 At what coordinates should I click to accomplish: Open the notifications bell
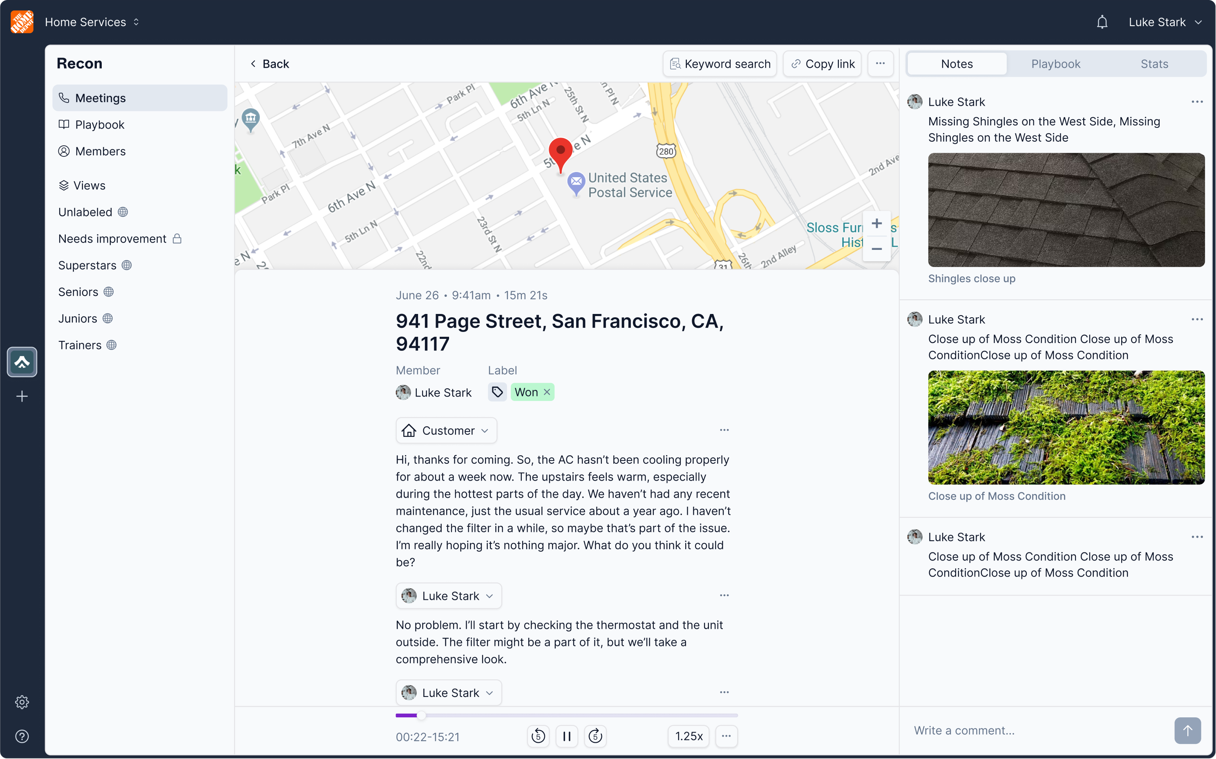(1102, 22)
